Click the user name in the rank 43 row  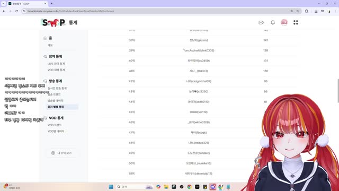[199, 92]
